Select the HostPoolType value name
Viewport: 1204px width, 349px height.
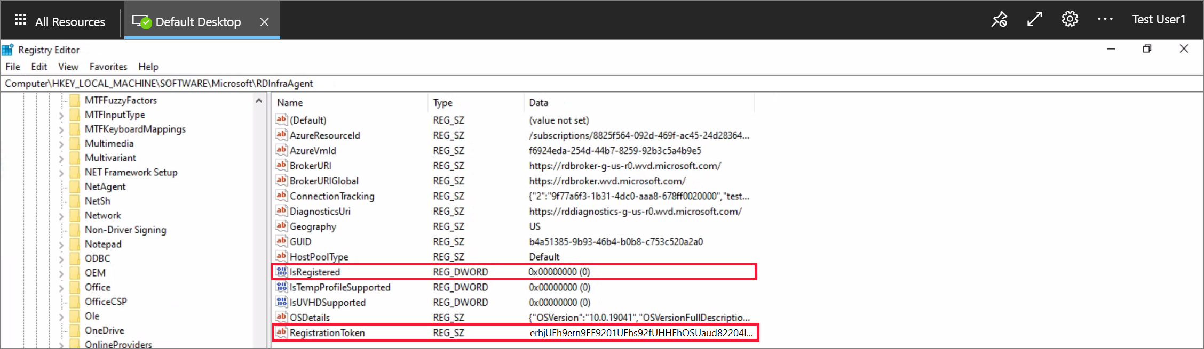pos(319,257)
